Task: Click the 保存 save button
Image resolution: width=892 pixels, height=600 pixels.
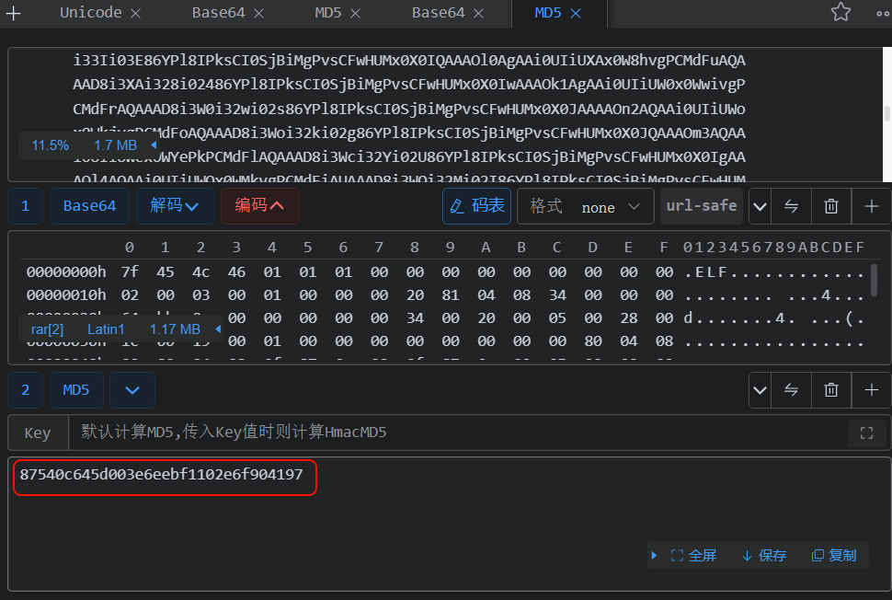Action: coord(764,556)
